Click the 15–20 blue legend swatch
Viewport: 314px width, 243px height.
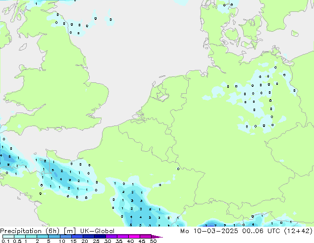[x=77, y=237]
